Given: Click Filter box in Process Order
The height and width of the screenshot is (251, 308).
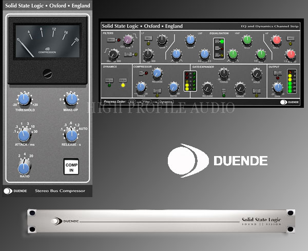Looking at the screenshot, I should [x=146, y=102].
